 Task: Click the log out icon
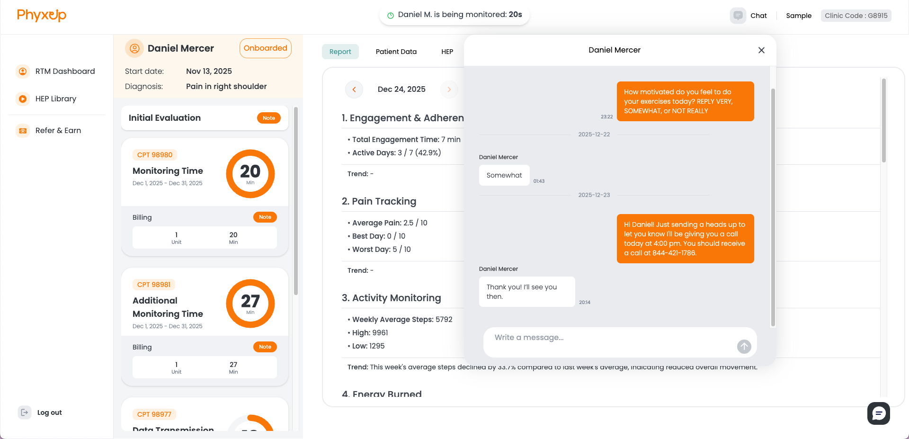pyautogui.click(x=24, y=412)
